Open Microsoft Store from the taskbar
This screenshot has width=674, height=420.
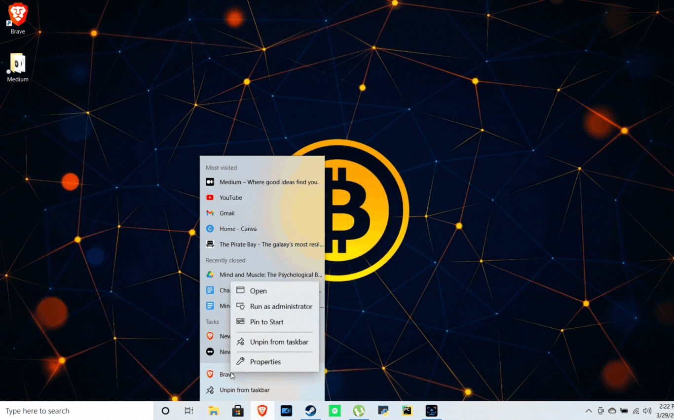click(x=238, y=411)
